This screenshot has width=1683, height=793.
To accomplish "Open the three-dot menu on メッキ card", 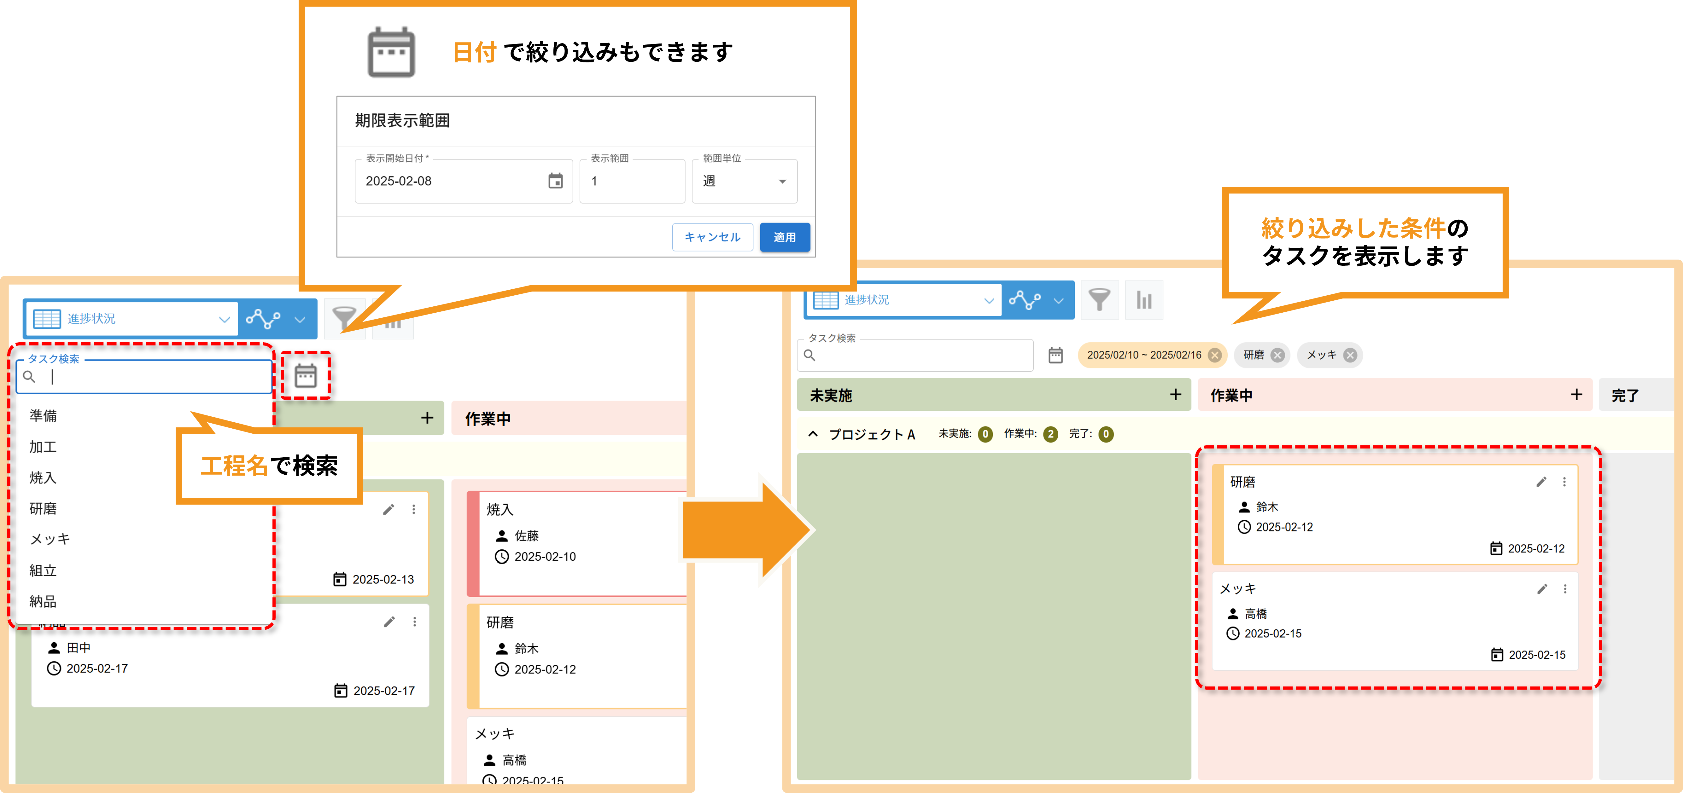I will 1565,589.
